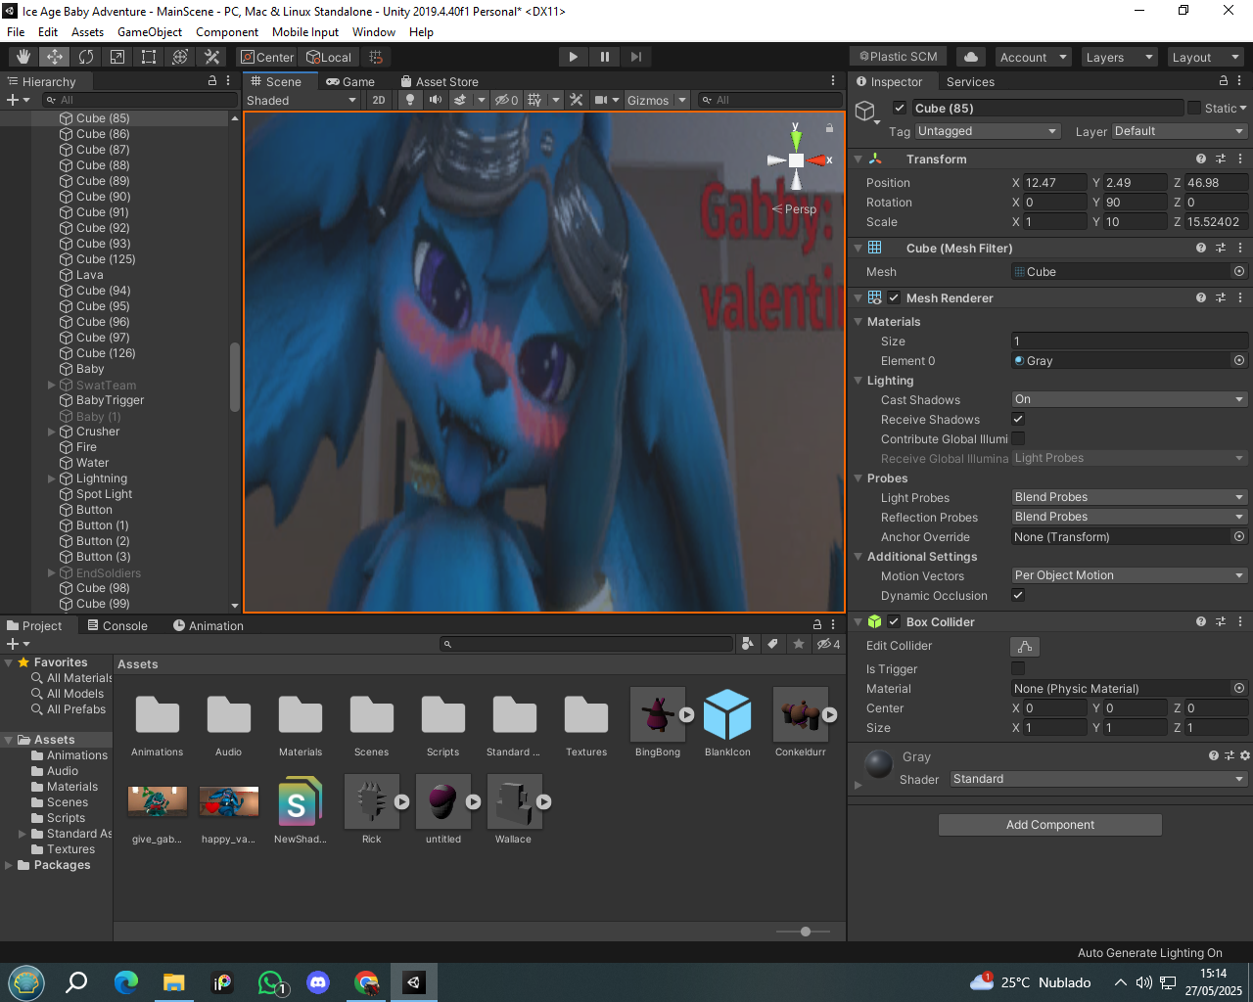Viewport: 1253px width, 1002px height.
Task: Toggle Cube (85) active checkbox
Action: click(900, 108)
